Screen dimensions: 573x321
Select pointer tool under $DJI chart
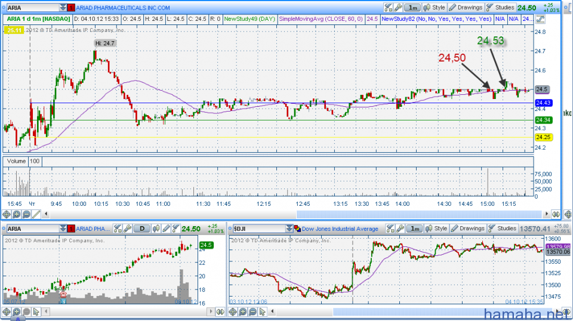[x=263, y=311]
